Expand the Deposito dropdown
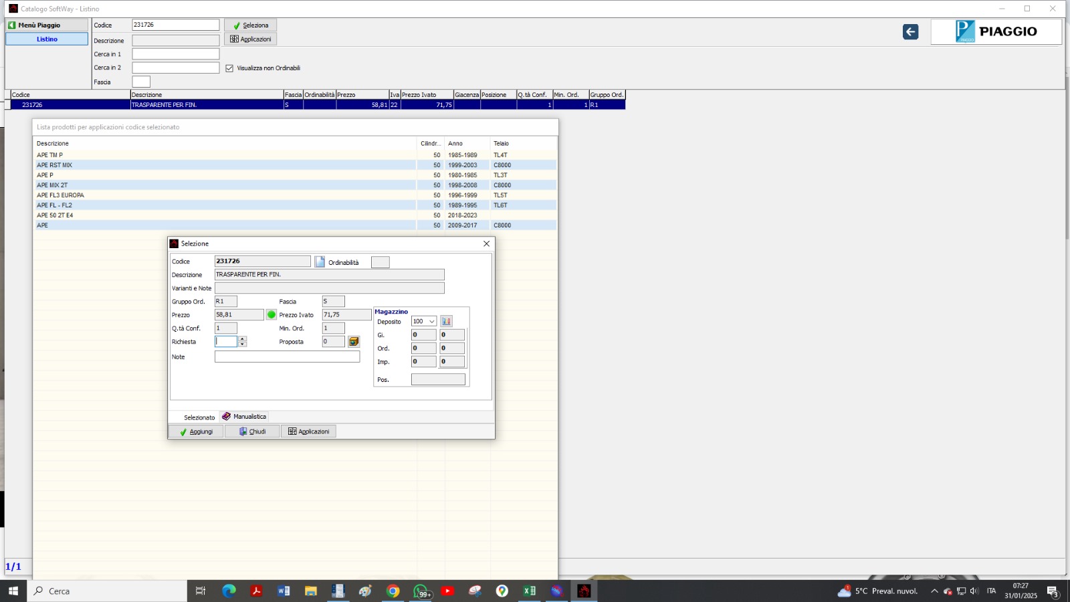Screen dimensions: 1070x602 (432, 322)
